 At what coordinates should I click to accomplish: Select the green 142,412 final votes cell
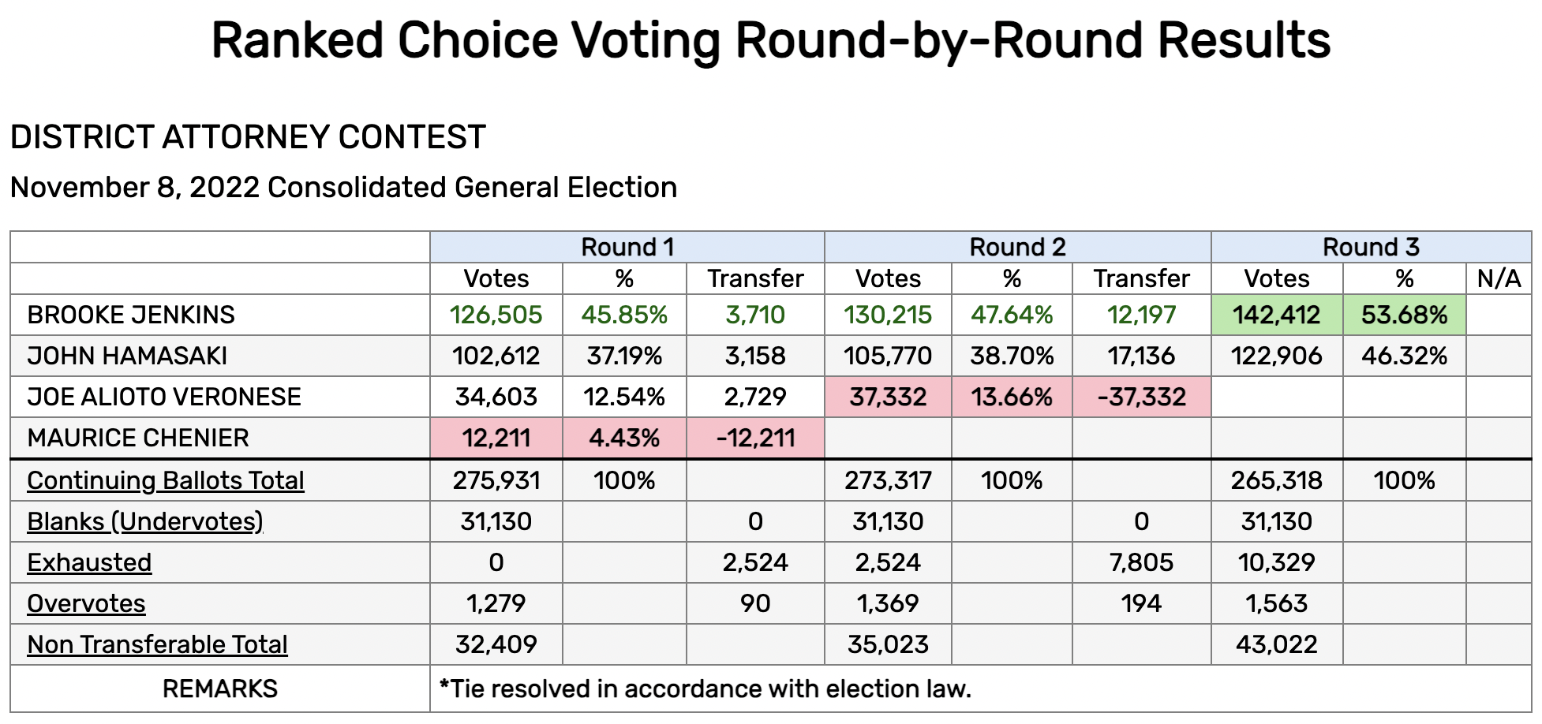click(1277, 315)
